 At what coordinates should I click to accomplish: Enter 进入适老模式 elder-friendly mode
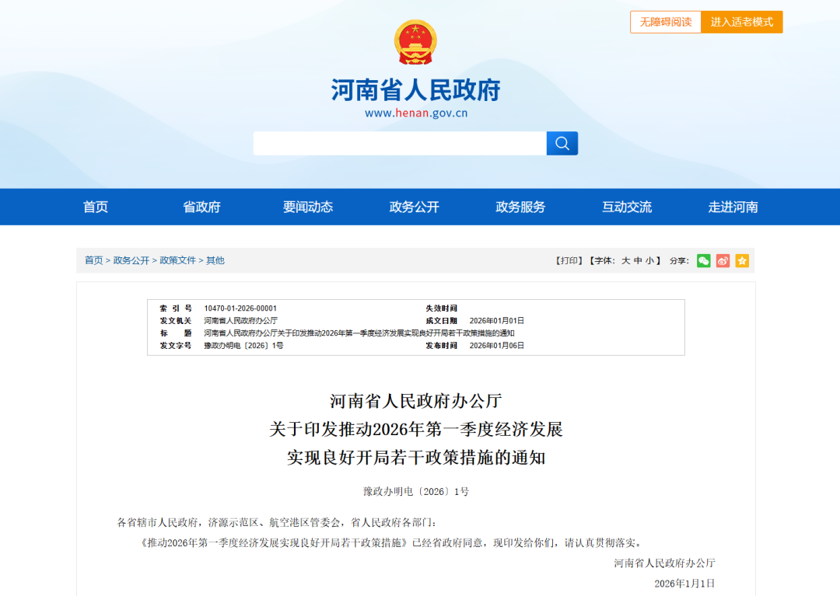pos(741,22)
